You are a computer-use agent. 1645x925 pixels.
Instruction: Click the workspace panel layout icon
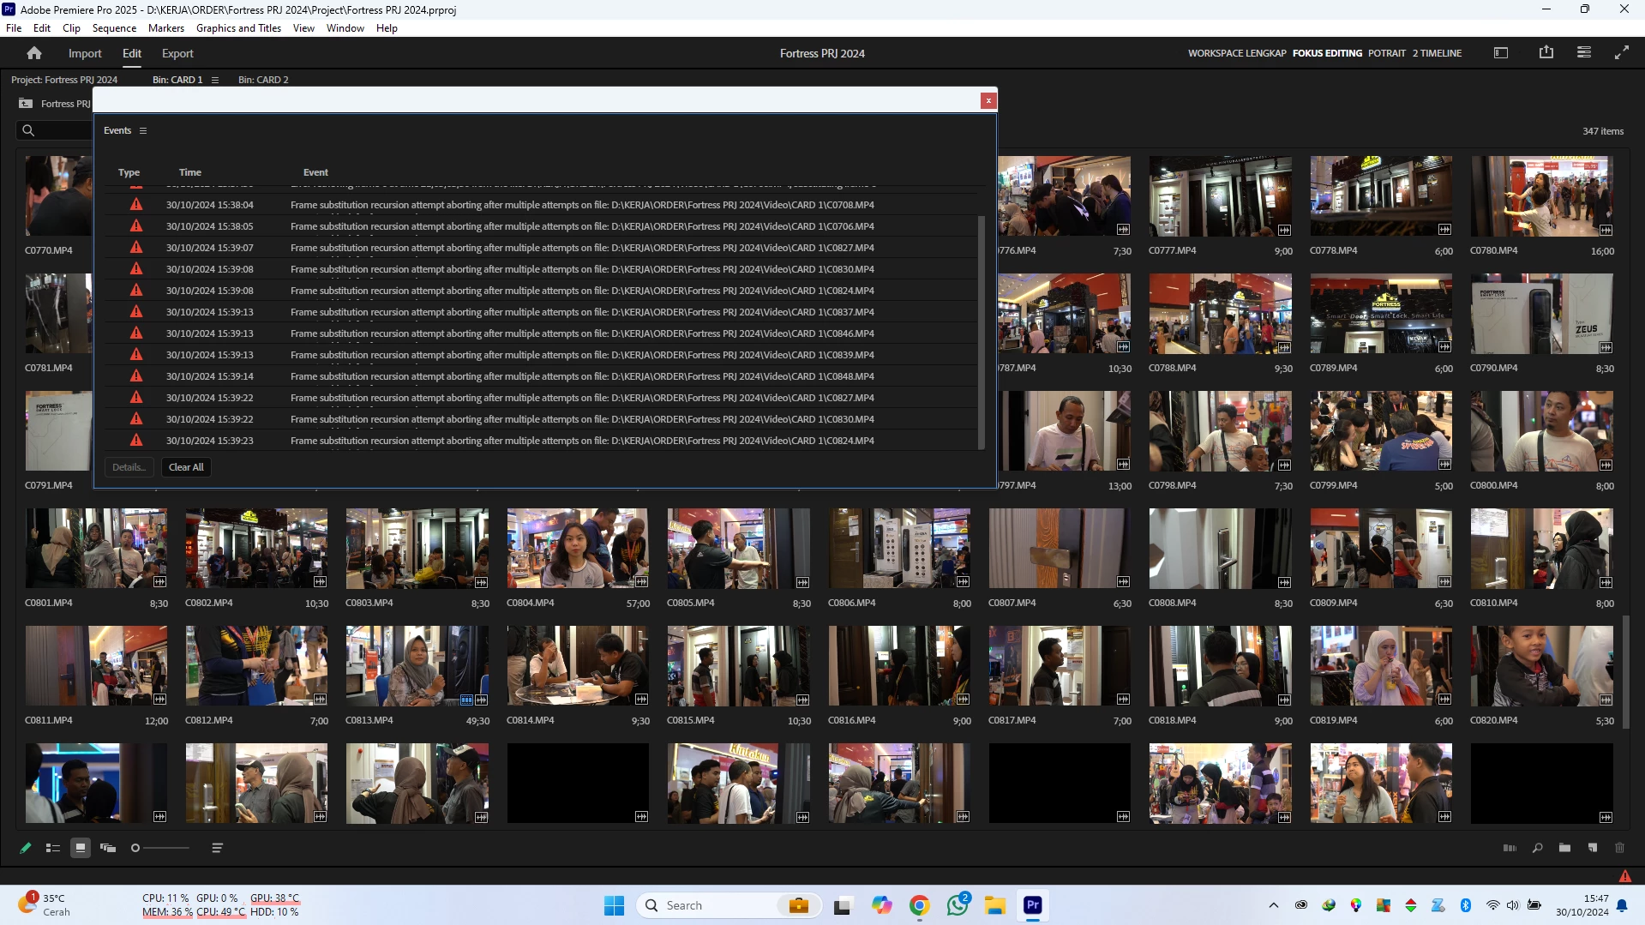(x=1501, y=52)
